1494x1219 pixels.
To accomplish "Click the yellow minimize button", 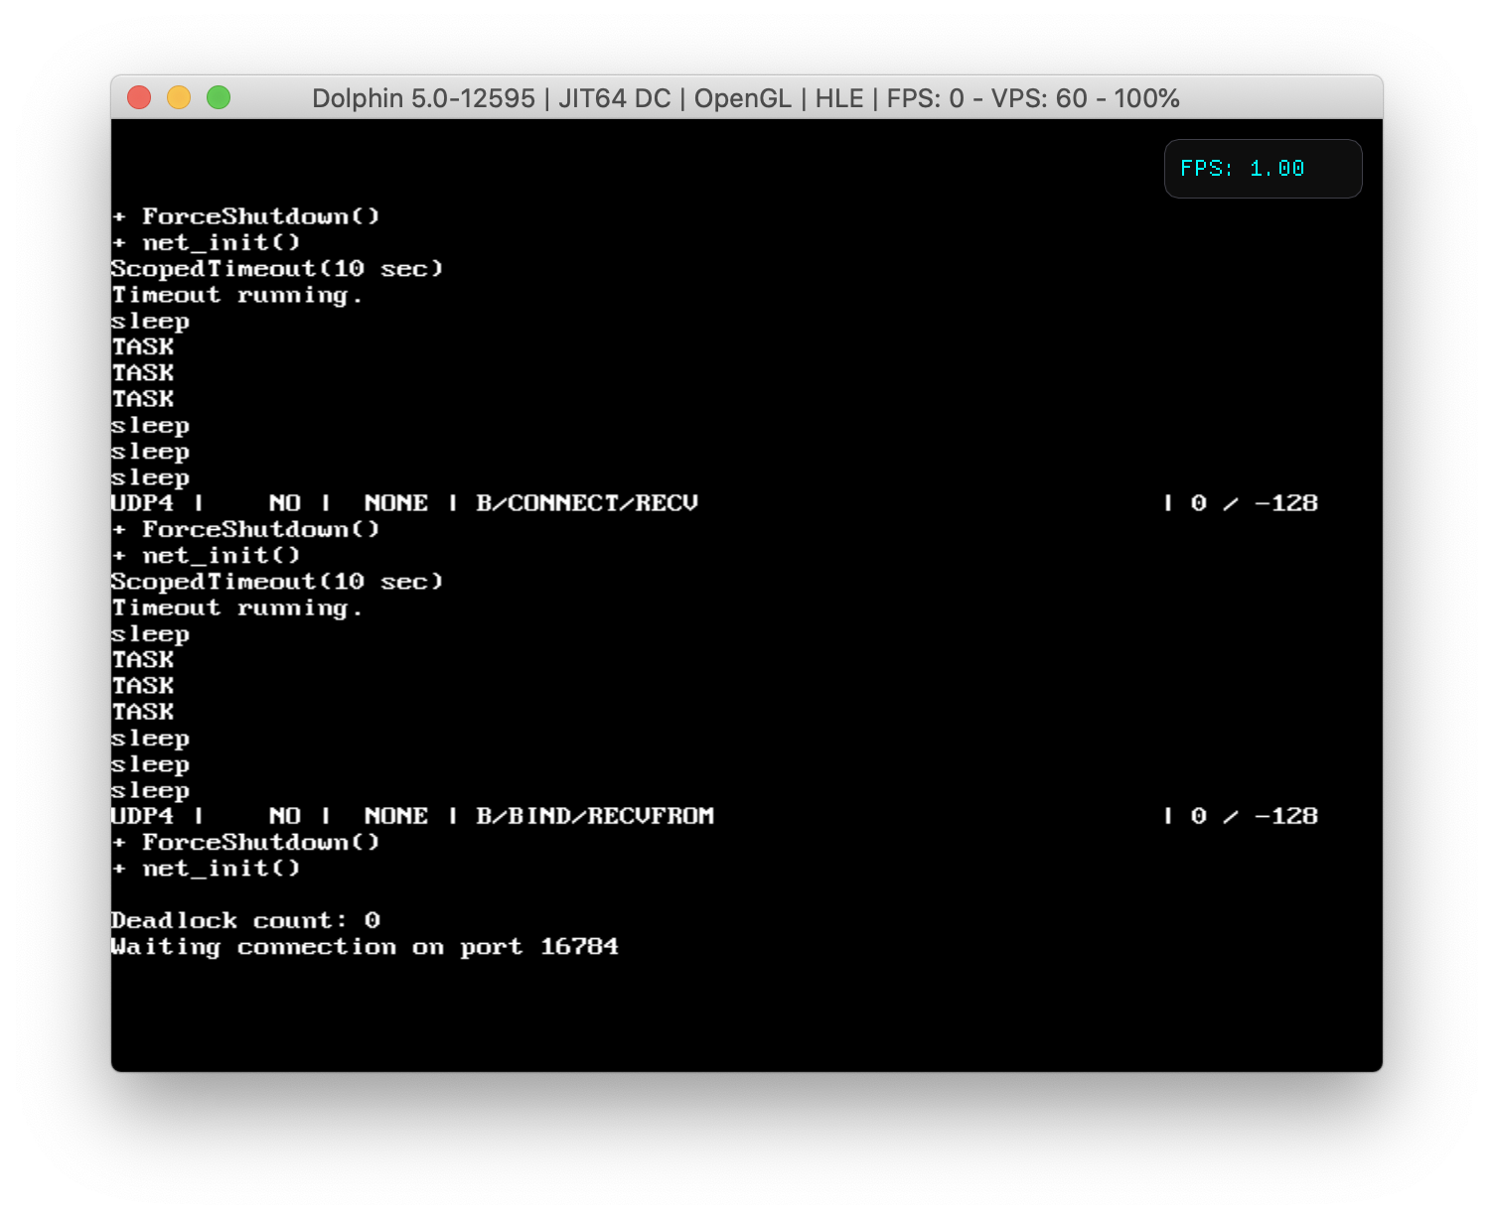I will click(x=179, y=97).
